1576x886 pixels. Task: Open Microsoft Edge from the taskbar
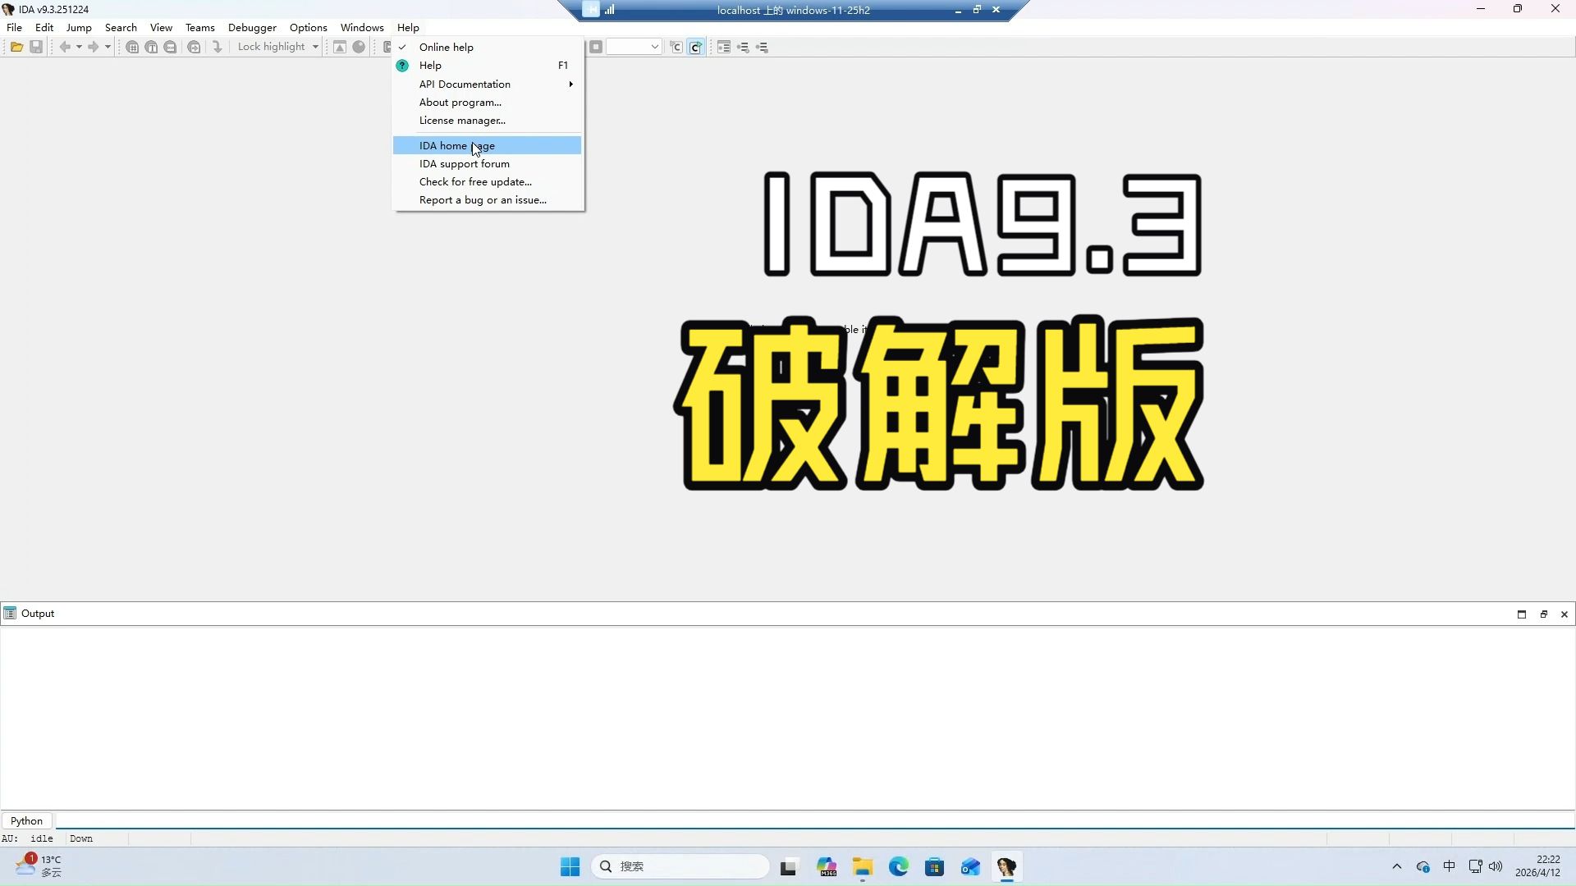coord(899,866)
